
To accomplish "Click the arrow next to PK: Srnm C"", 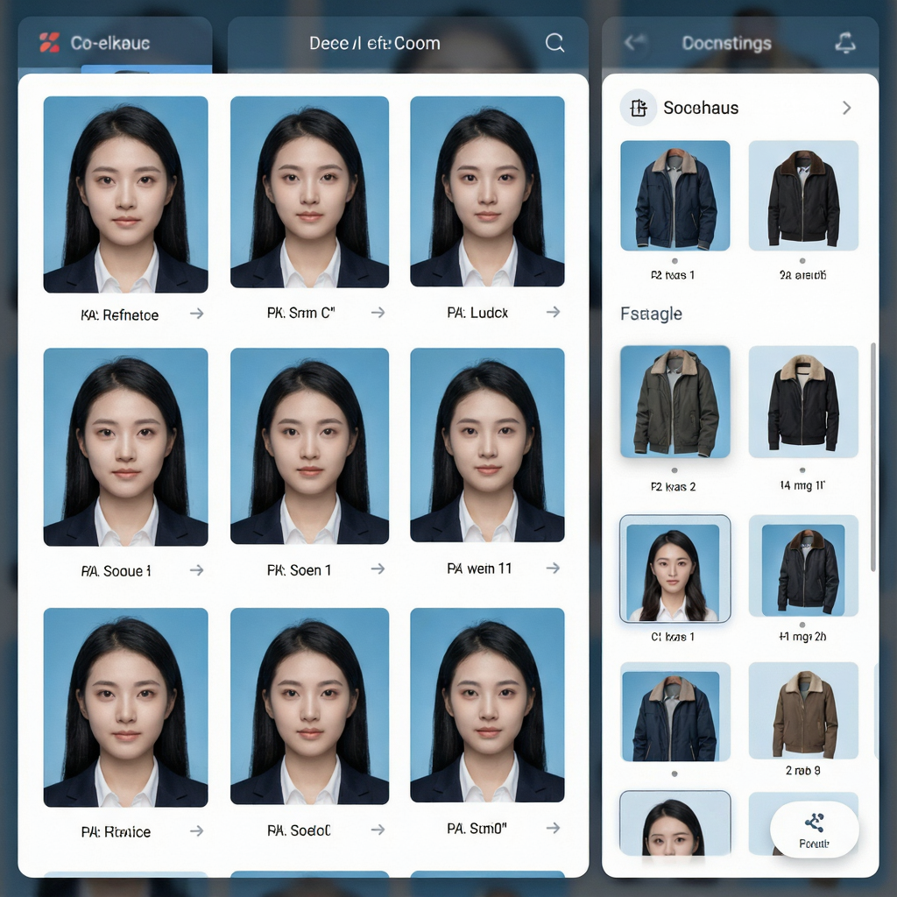I will pos(378,313).
